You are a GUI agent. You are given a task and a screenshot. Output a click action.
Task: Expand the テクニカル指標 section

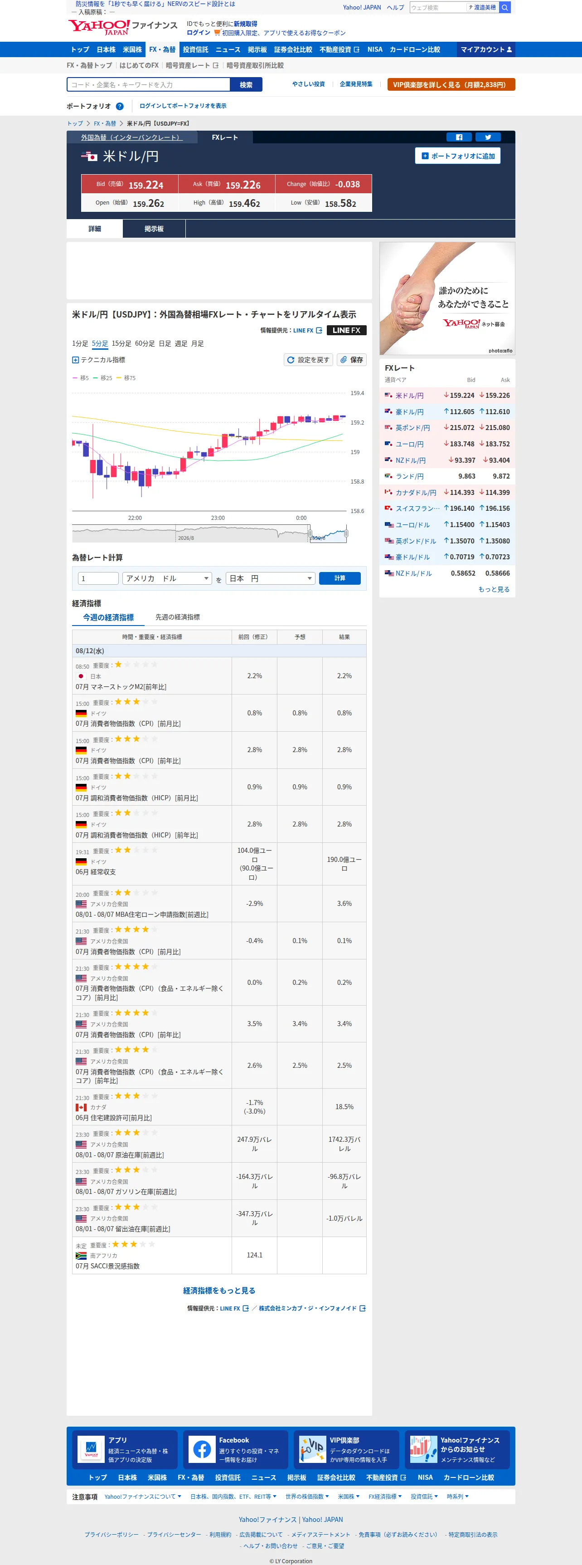99,360
